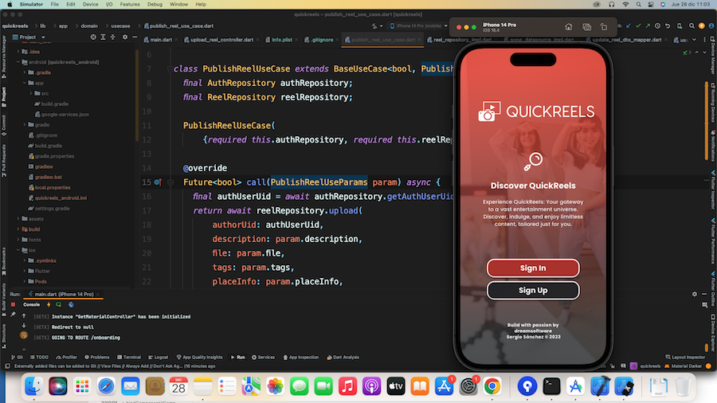The image size is (717, 403).
Task: Open Terminal app from the Dock
Action: click(x=551, y=386)
